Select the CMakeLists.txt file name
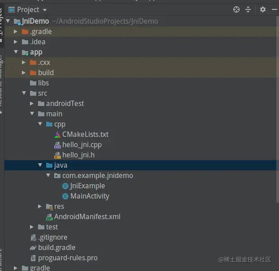 click(85, 134)
